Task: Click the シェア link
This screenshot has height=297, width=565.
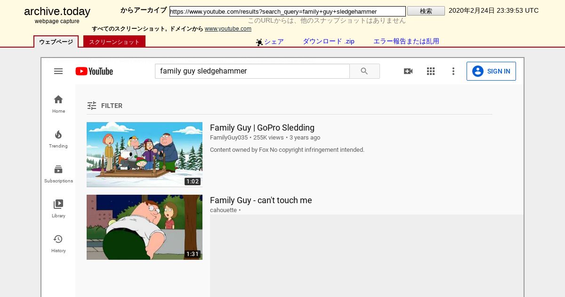Action: (x=274, y=41)
